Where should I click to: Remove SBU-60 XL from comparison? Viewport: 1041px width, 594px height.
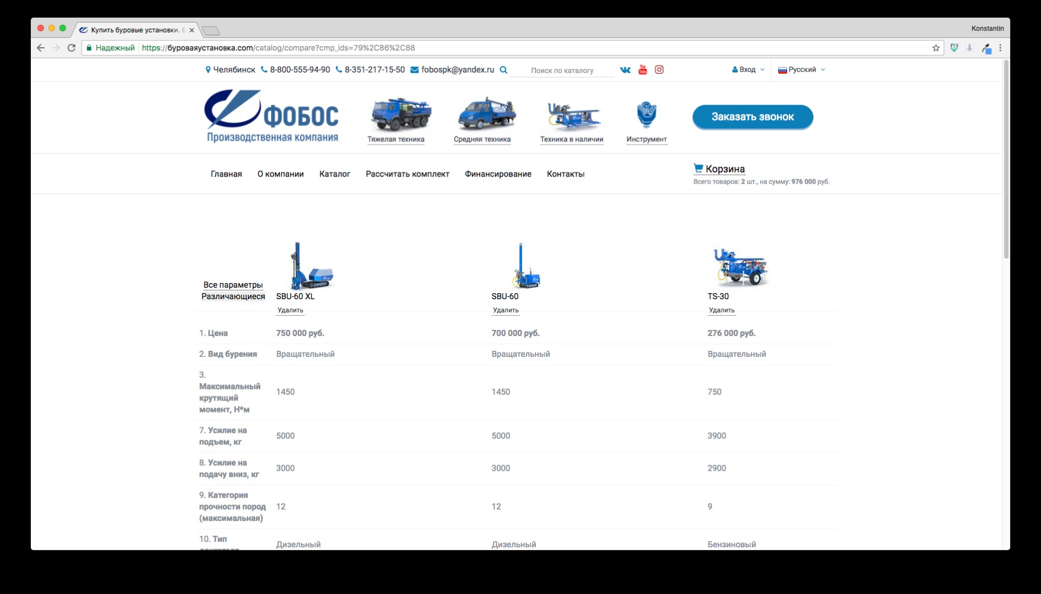[290, 310]
